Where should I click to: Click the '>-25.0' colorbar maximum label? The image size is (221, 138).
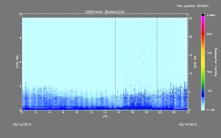pos(211,15)
